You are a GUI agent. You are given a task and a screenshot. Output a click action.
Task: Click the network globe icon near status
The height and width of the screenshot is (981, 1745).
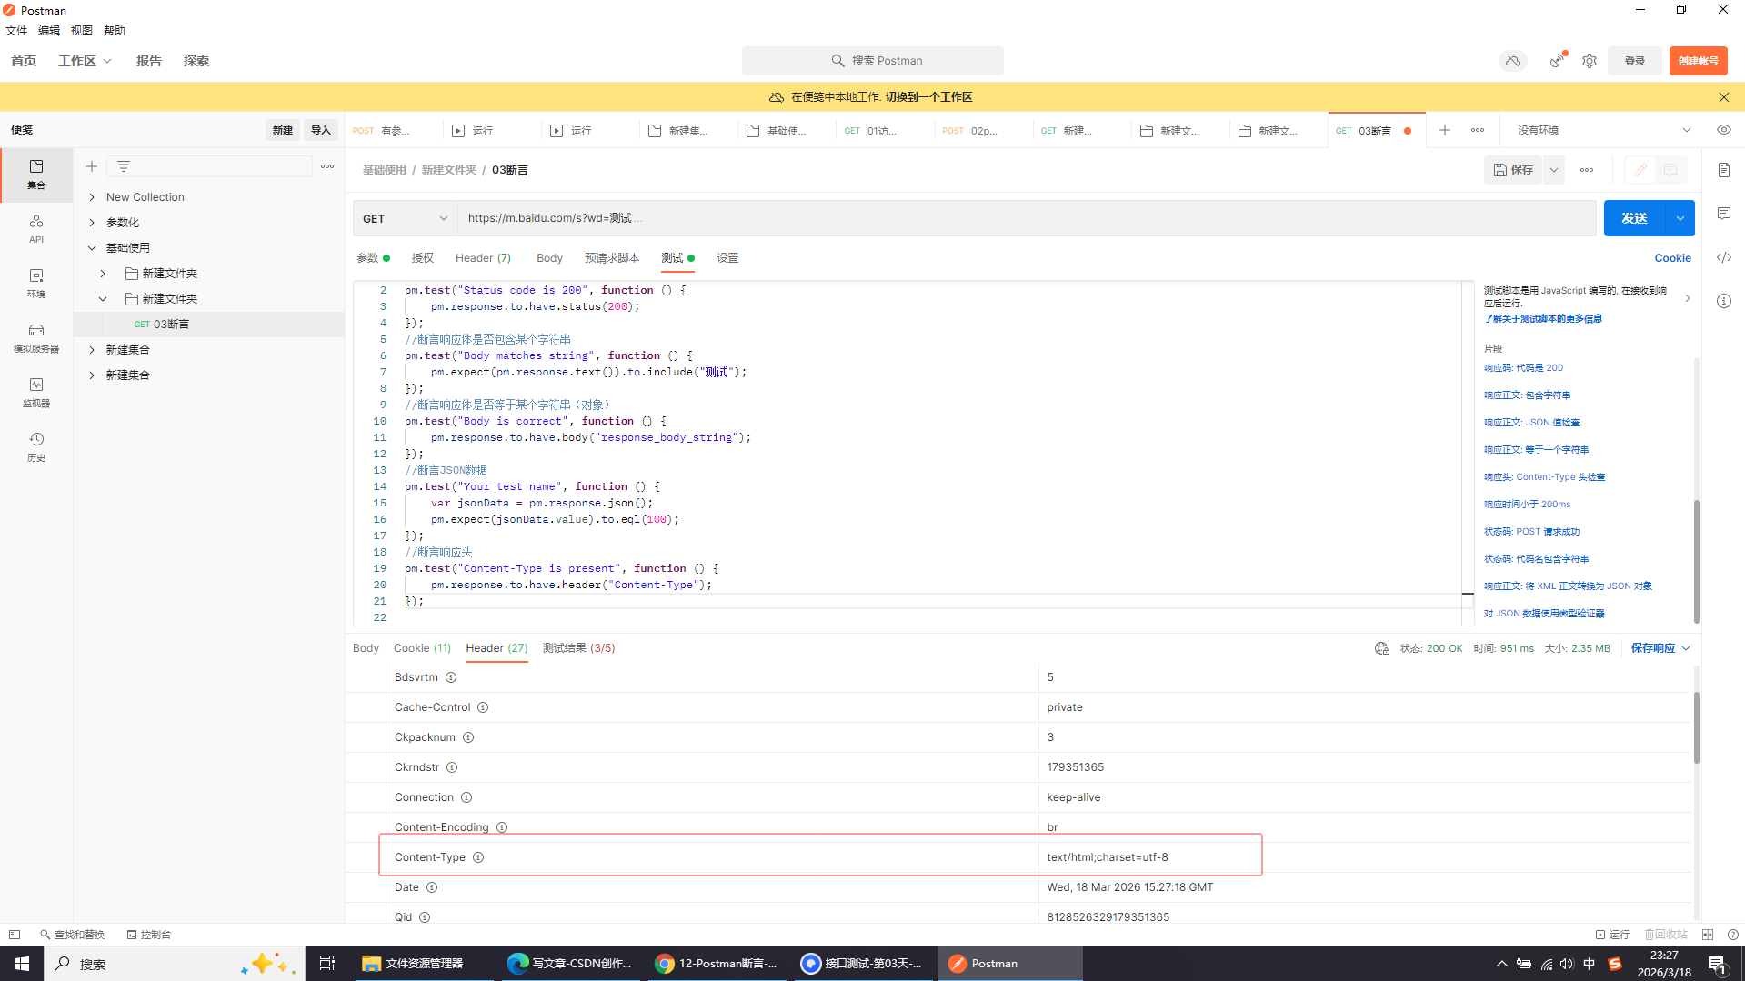point(1382,648)
